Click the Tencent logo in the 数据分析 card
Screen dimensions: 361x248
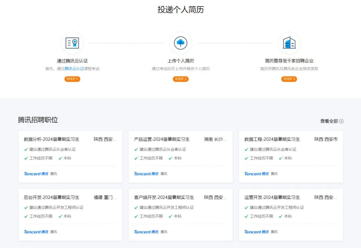click(36, 174)
